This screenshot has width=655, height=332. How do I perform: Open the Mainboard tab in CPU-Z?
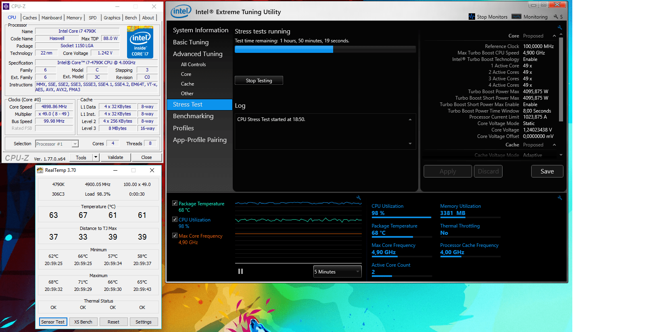click(52, 18)
